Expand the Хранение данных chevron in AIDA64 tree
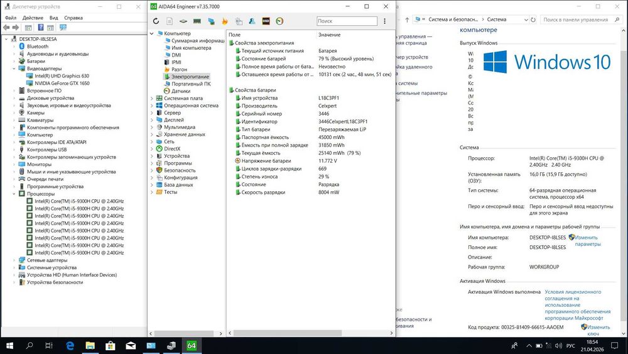628x354 pixels. tap(152, 135)
